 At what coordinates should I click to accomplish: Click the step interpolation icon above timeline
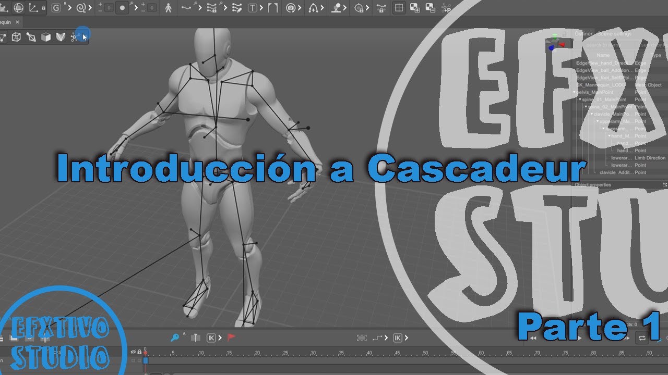click(378, 337)
